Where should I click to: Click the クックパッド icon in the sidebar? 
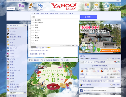[x=8, y=90]
